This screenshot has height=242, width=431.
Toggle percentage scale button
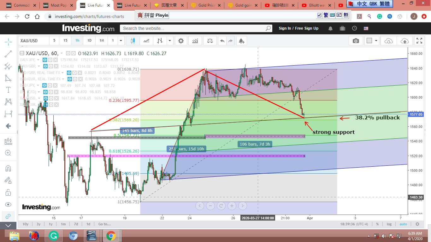click(x=377, y=224)
